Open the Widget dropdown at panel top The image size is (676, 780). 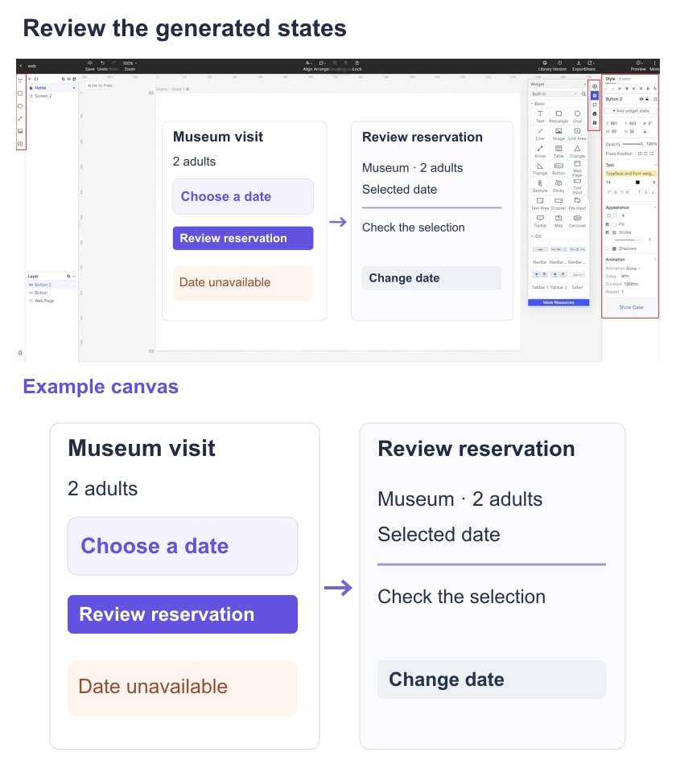click(x=558, y=84)
